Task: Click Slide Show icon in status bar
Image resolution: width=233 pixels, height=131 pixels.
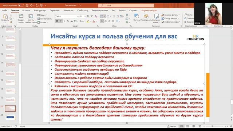Action: pos(200,126)
